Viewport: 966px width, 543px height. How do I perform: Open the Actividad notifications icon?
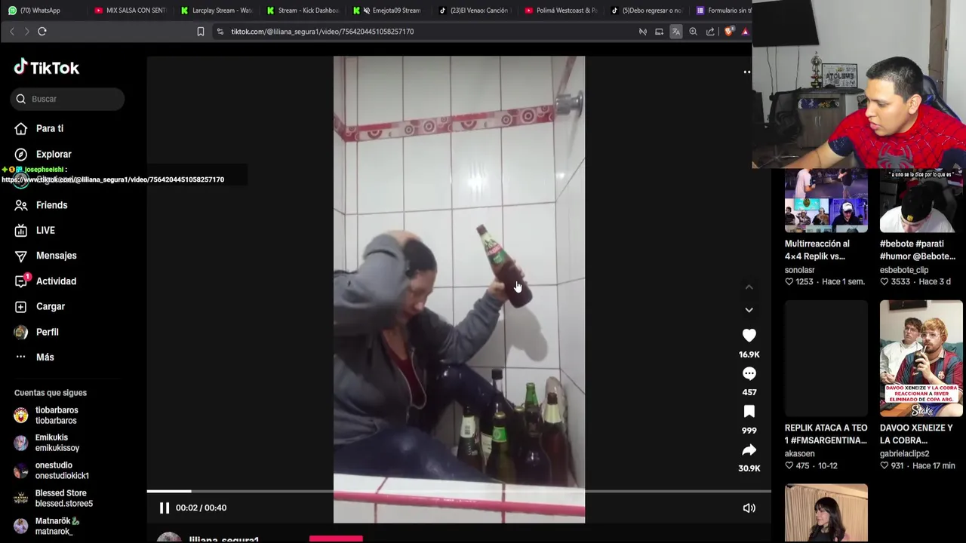tap(21, 281)
